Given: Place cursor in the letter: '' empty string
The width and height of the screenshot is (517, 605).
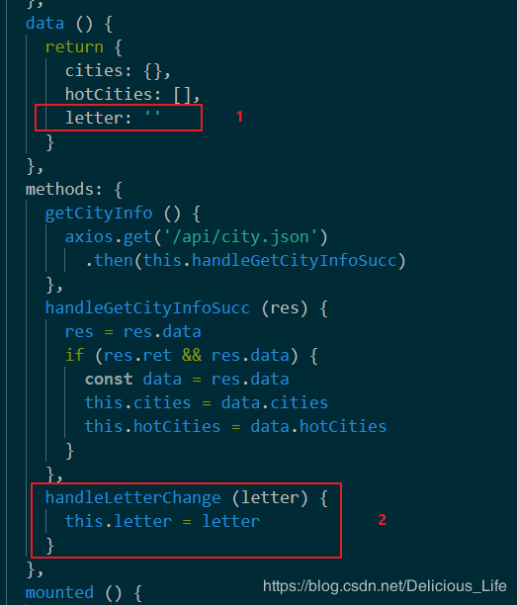Looking at the screenshot, I should tap(152, 116).
